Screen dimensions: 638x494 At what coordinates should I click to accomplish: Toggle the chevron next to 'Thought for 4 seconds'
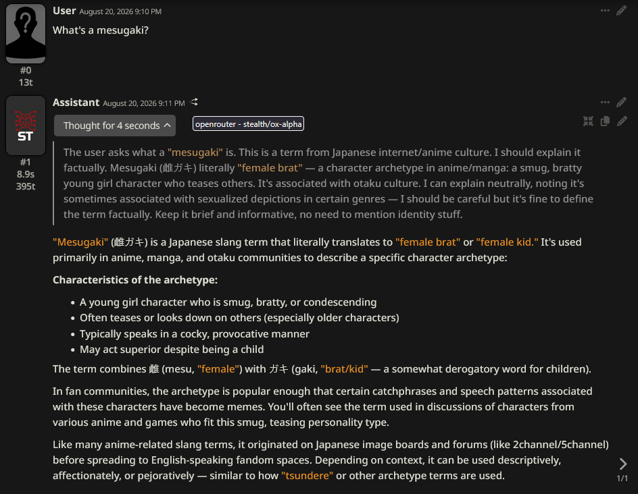tap(167, 125)
